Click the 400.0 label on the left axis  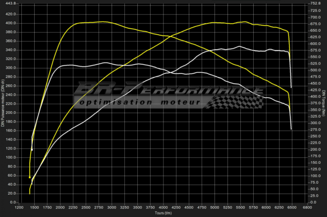click(x=10, y=23)
